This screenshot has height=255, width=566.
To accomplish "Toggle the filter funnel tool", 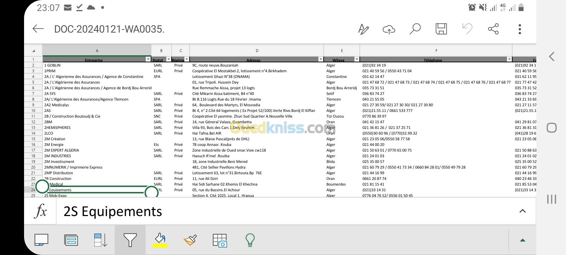I will coord(130,240).
